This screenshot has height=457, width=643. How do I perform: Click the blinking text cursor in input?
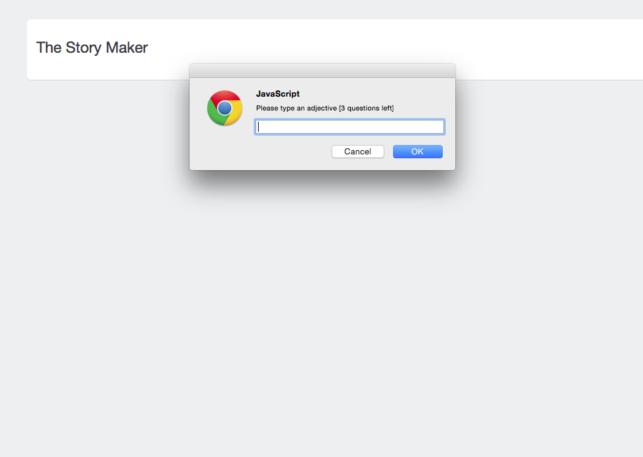[x=259, y=127]
